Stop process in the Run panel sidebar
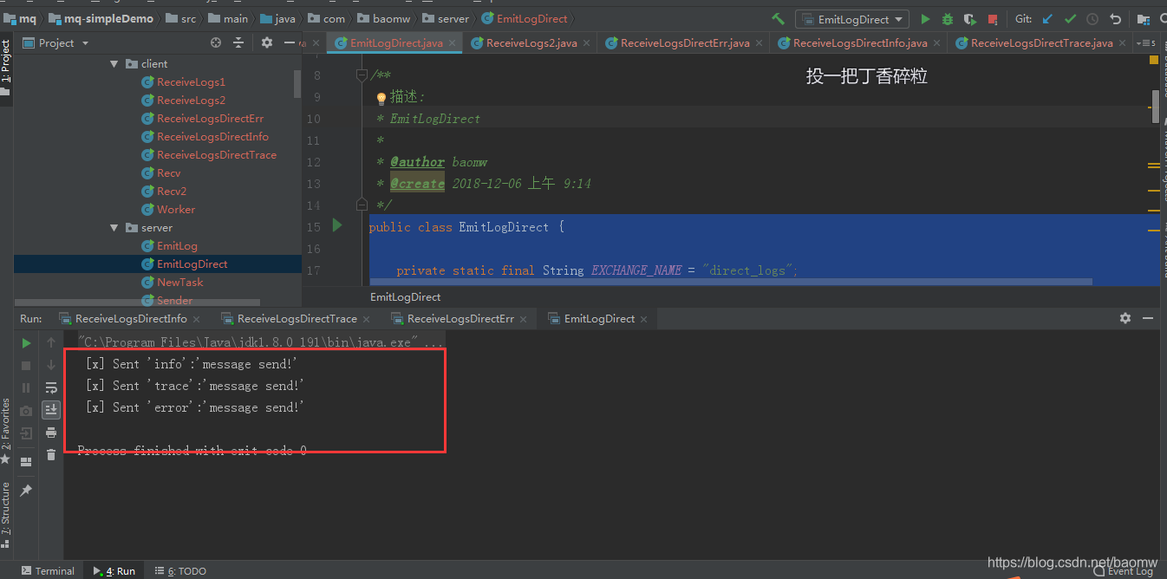1167x579 pixels. click(x=26, y=366)
